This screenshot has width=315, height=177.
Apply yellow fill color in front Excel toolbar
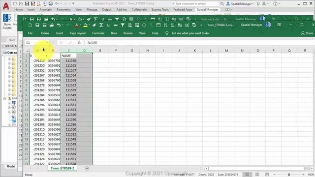(x=85, y=25)
